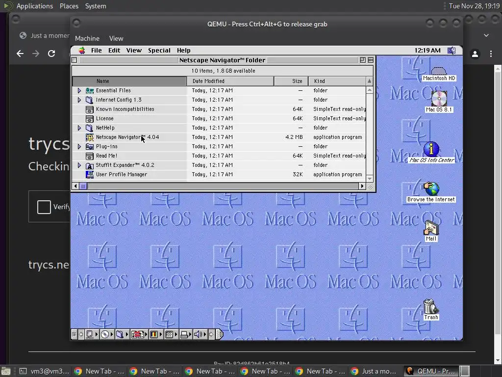Screen dimensions: 502x377
Task: Click Control Strip left scroll arrow
Action: click(81, 334)
